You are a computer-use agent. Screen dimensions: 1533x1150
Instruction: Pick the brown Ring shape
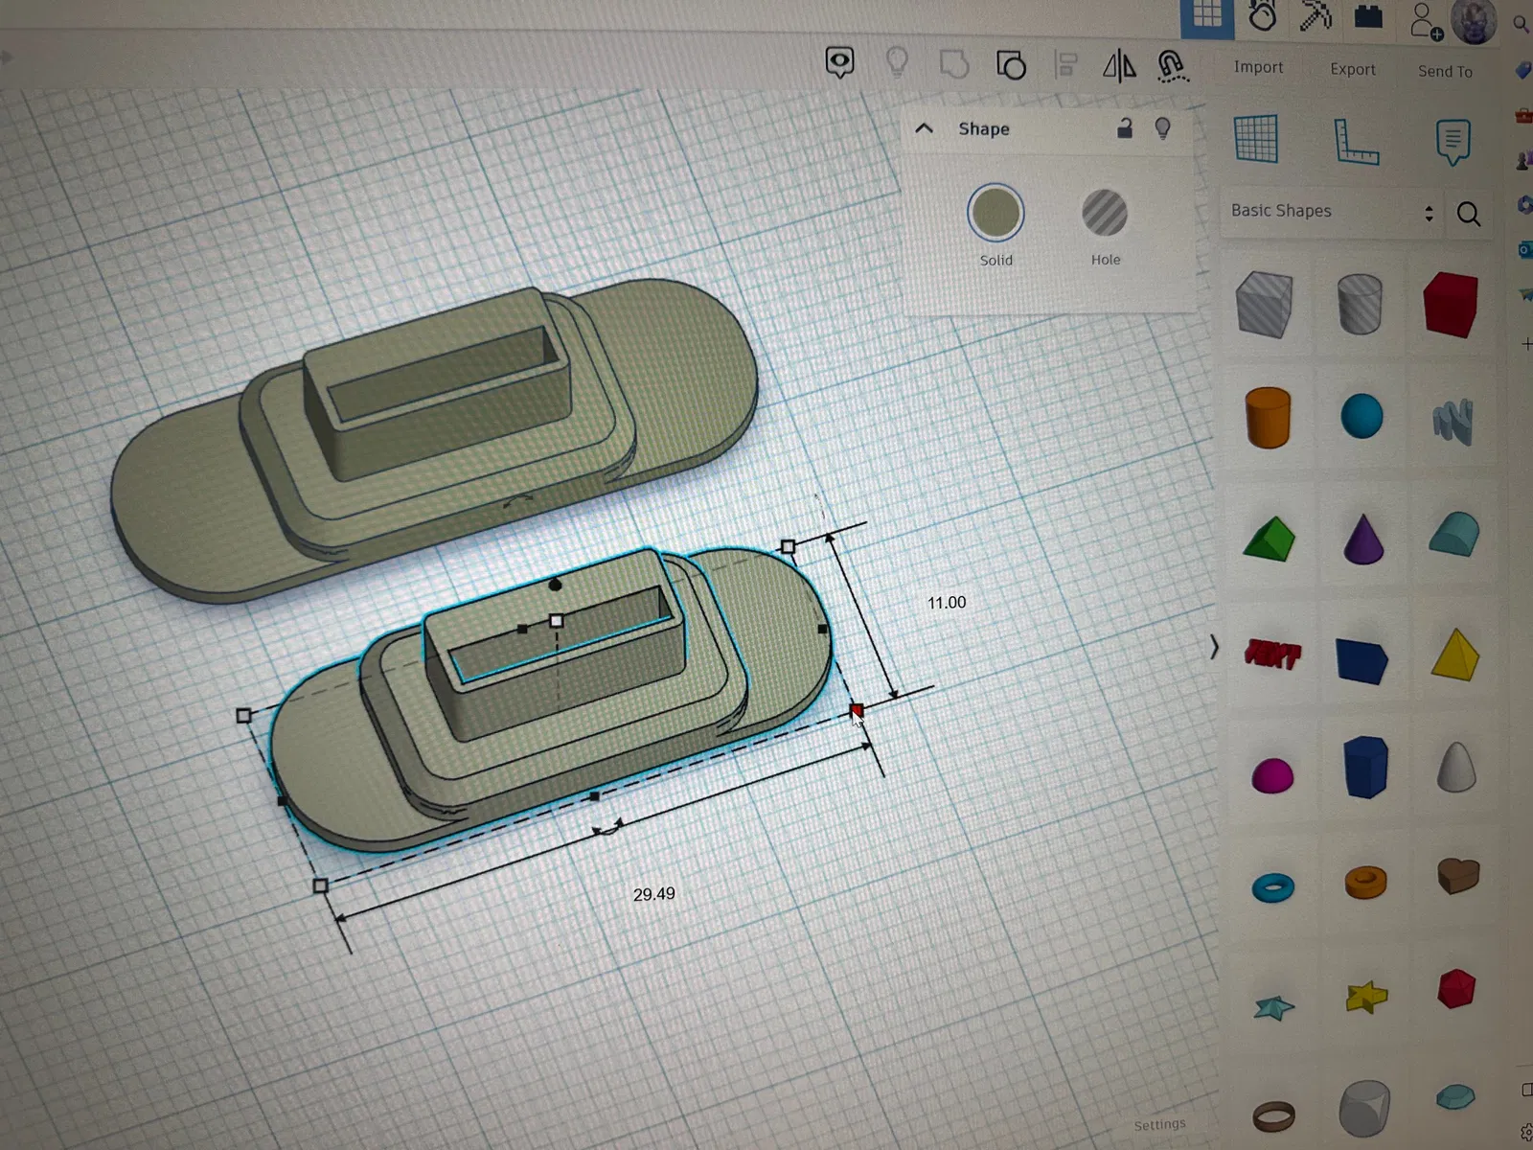(x=1273, y=1115)
